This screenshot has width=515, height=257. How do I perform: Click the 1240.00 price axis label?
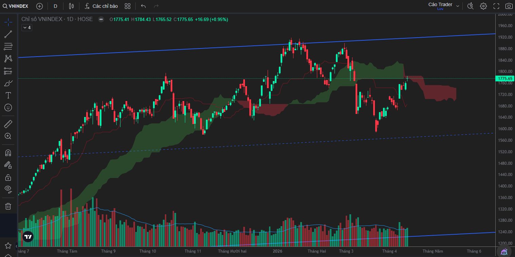505,232
